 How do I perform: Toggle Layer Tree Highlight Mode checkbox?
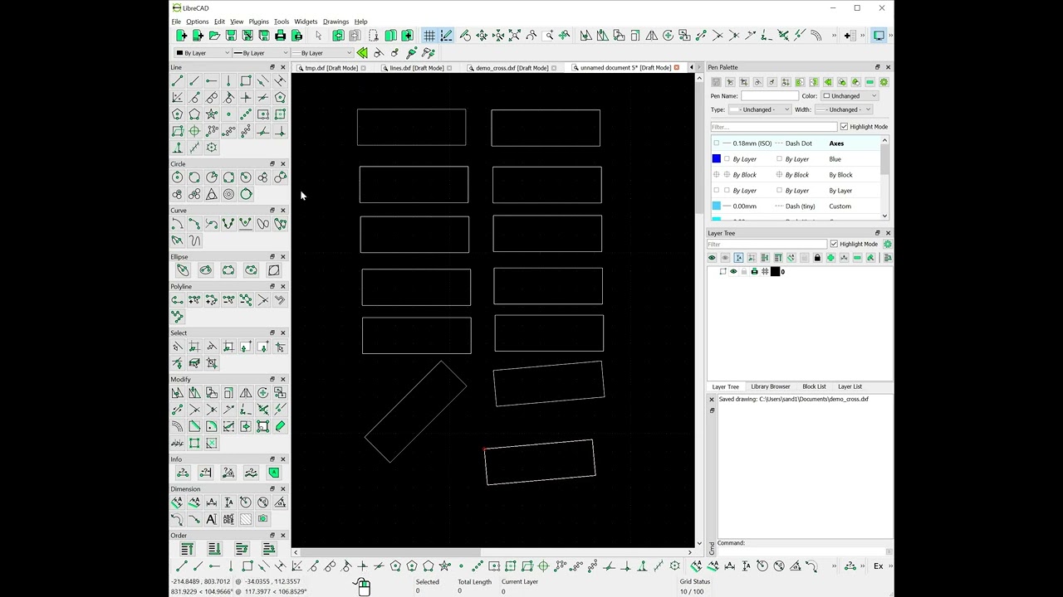coord(834,245)
